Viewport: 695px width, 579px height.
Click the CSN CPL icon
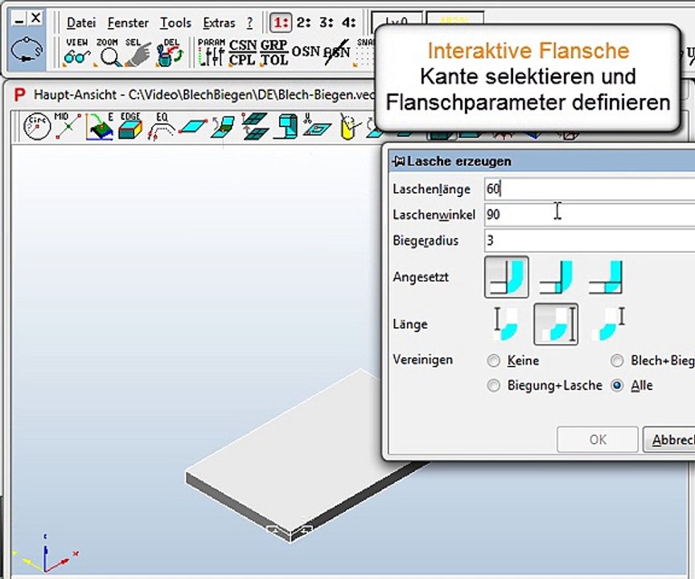[x=242, y=53]
